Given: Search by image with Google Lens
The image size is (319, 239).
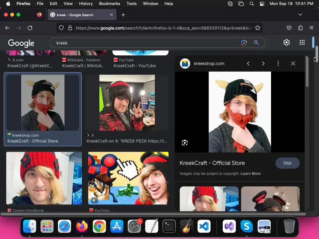Looking at the screenshot, I should point(244,42).
